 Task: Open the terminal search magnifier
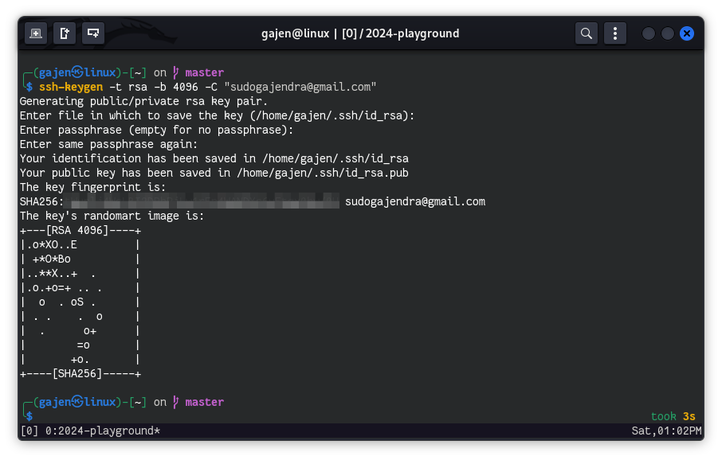point(587,33)
